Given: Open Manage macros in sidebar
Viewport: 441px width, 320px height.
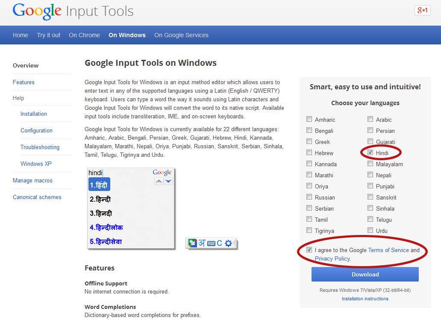Looking at the screenshot, I should point(32,181).
